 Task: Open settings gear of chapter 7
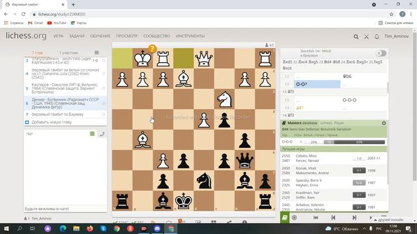coord(104,114)
